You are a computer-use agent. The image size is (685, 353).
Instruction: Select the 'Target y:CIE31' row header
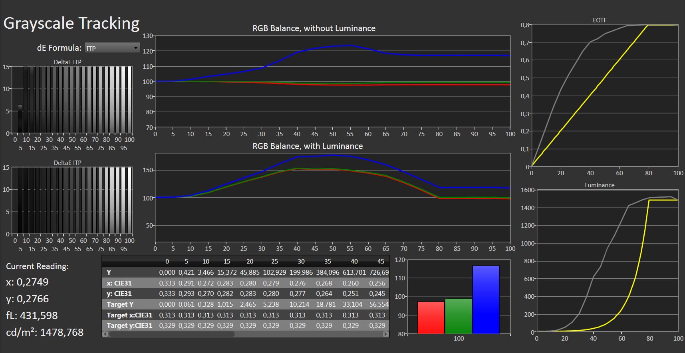129,325
